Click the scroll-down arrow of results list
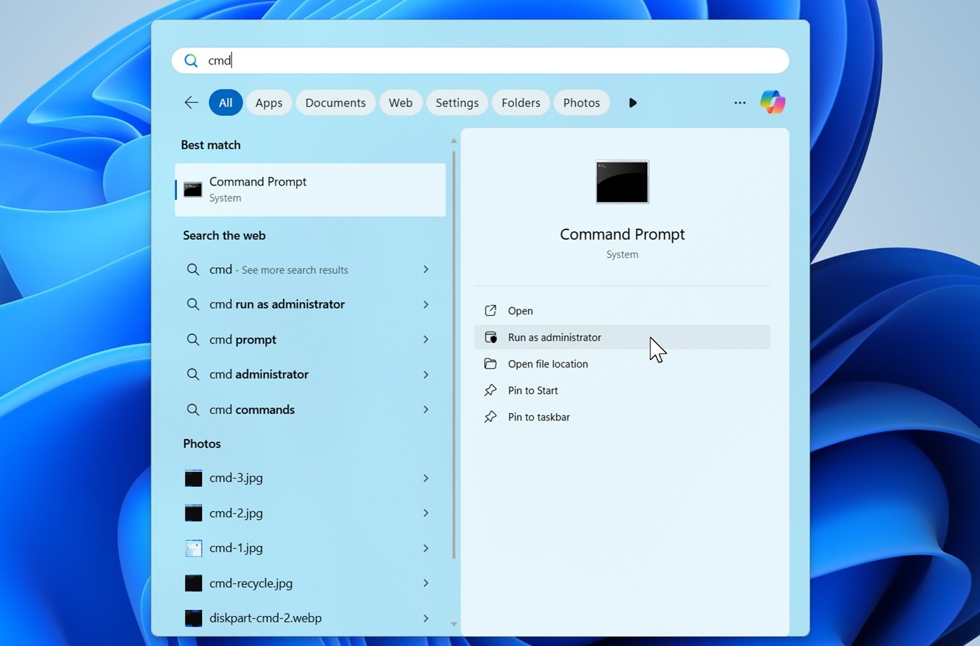Image resolution: width=980 pixels, height=646 pixels. point(453,624)
